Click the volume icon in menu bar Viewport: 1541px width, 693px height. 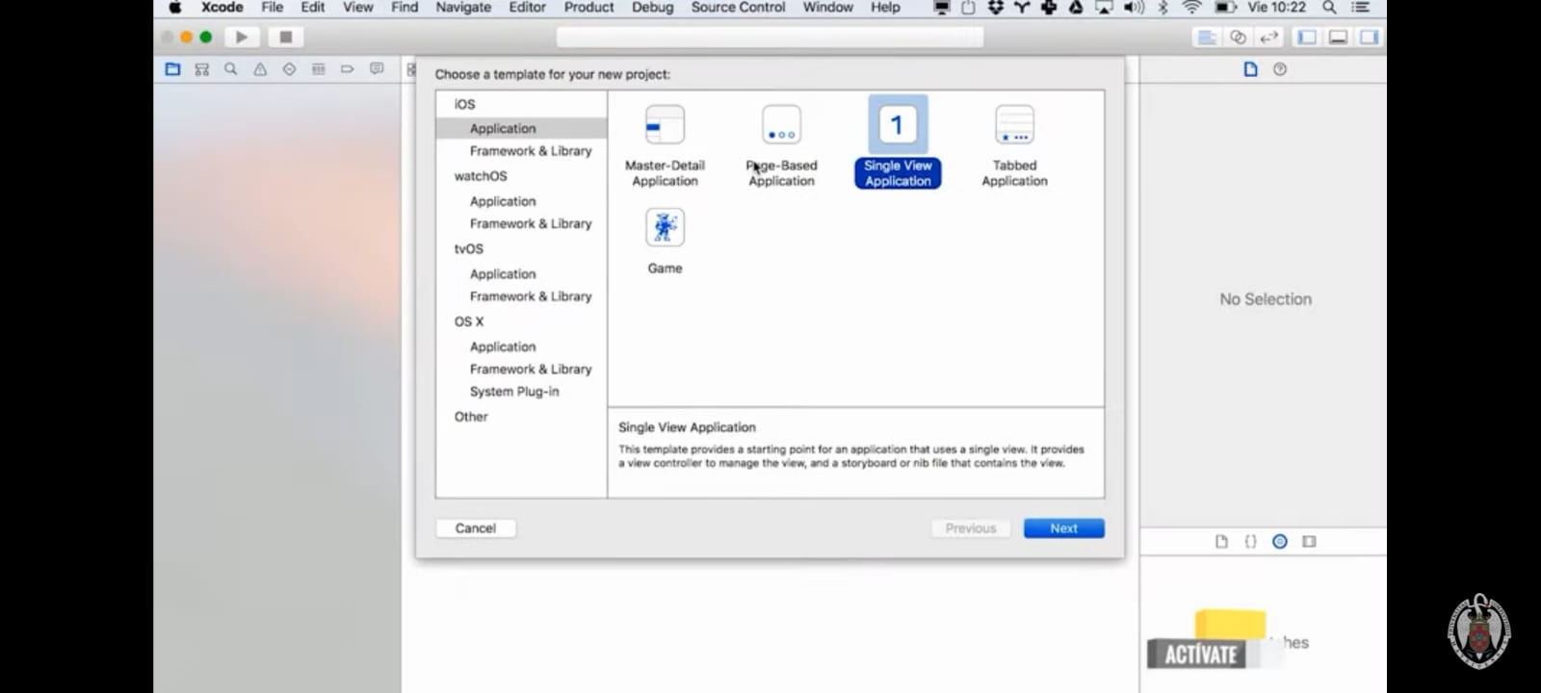click(x=1134, y=8)
